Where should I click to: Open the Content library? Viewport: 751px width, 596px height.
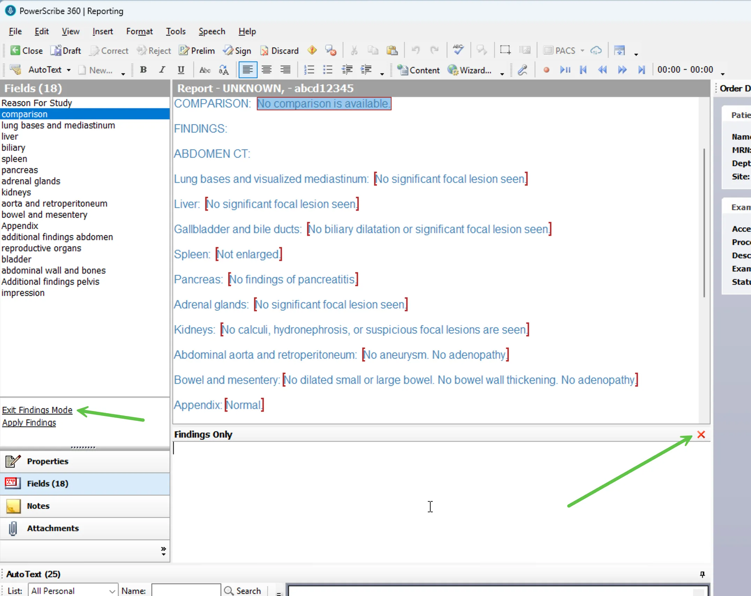[x=418, y=70]
